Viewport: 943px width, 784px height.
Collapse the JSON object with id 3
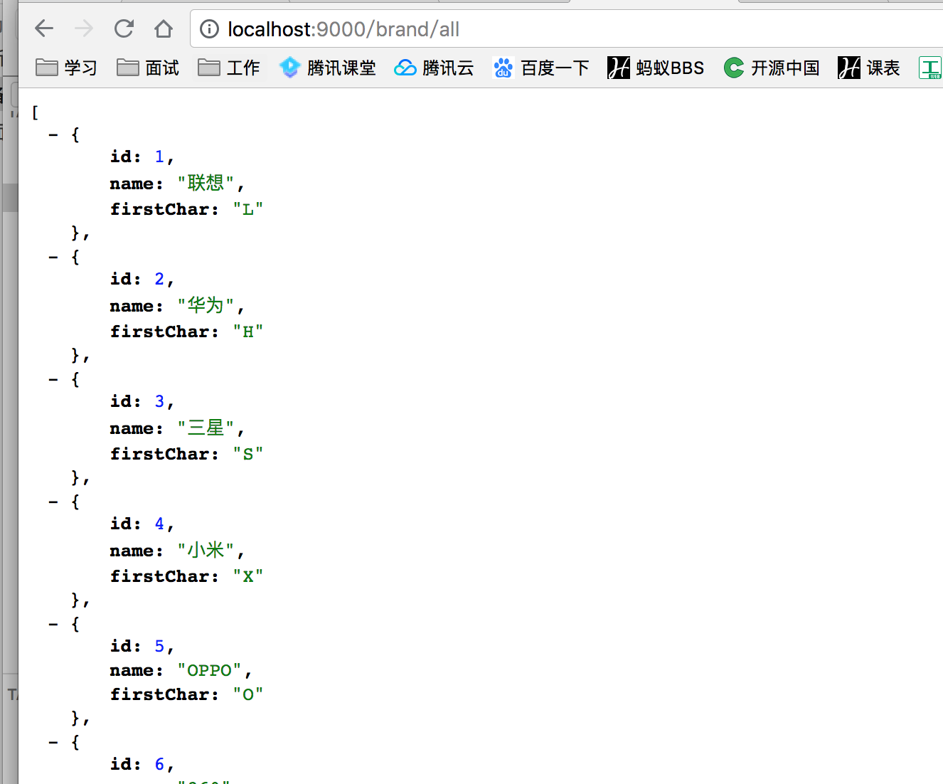point(53,379)
